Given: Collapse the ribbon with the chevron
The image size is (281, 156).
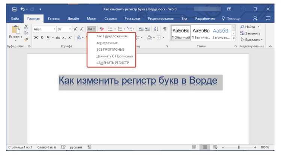Looking at the screenshot, I should tap(270, 46).
